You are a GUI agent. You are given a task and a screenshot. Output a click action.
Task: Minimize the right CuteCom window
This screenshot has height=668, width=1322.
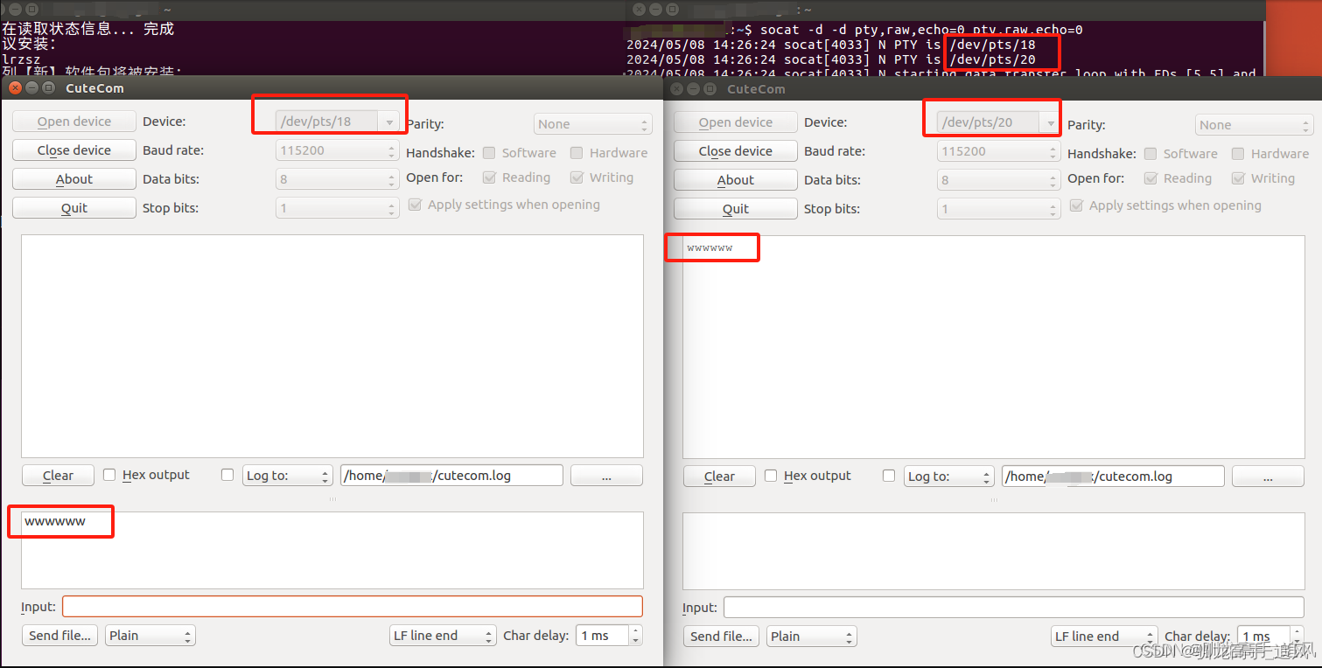point(694,88)
